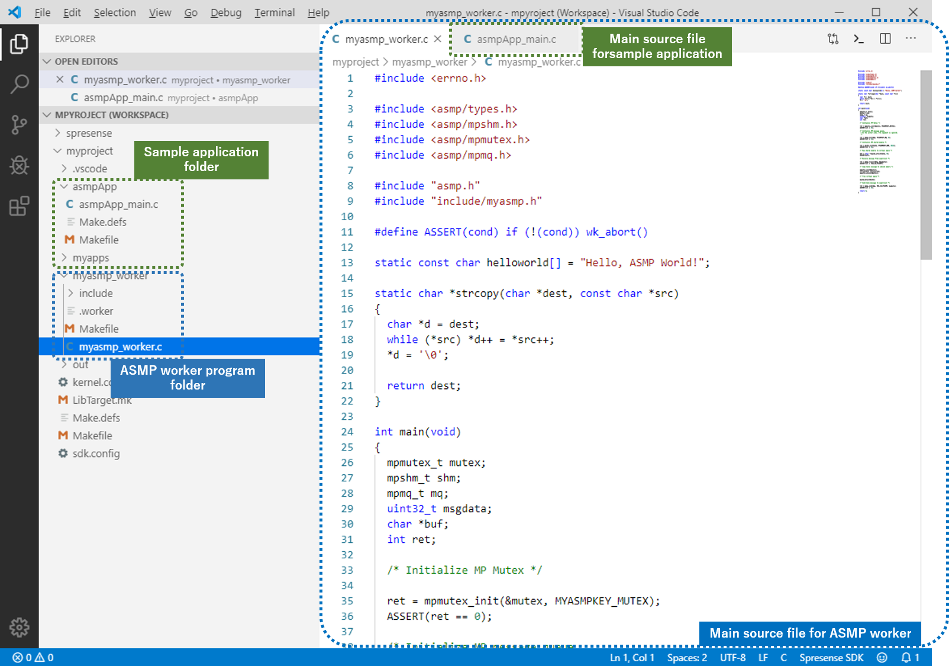Change the UTF-8 encoding in status bar
The height and width of the screenshot is (666, 949).
tap(732, 657)
